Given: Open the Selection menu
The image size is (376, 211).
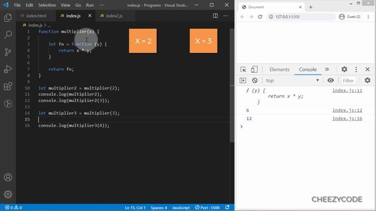Looking at the screenshot, I should click(47, 5).
